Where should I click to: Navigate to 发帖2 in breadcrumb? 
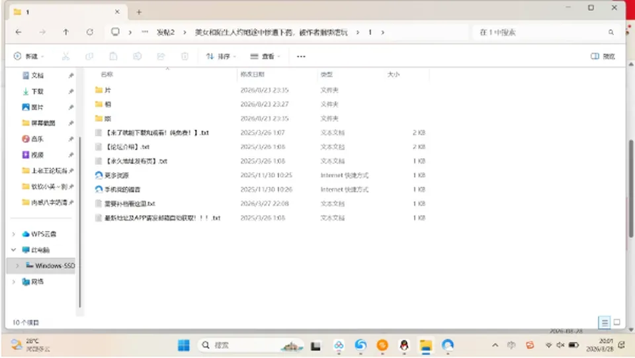(x=165, y=32)
